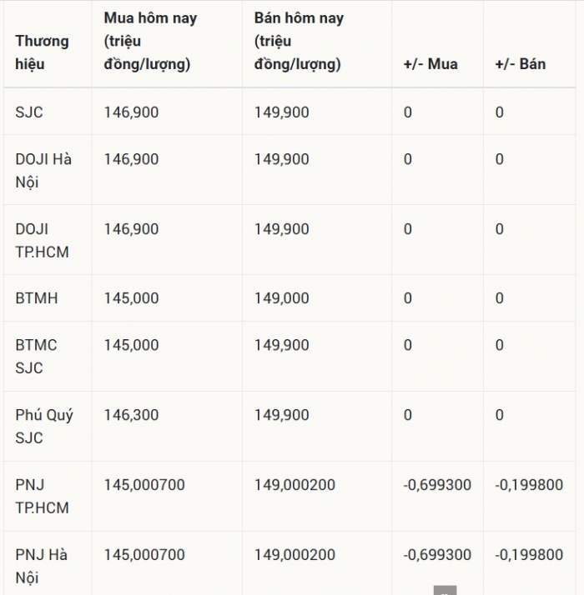Click PNJ Hà Nội sell change -0,199800
The height and width of the screenshot is (595, 584).
[x=529, y=555]
